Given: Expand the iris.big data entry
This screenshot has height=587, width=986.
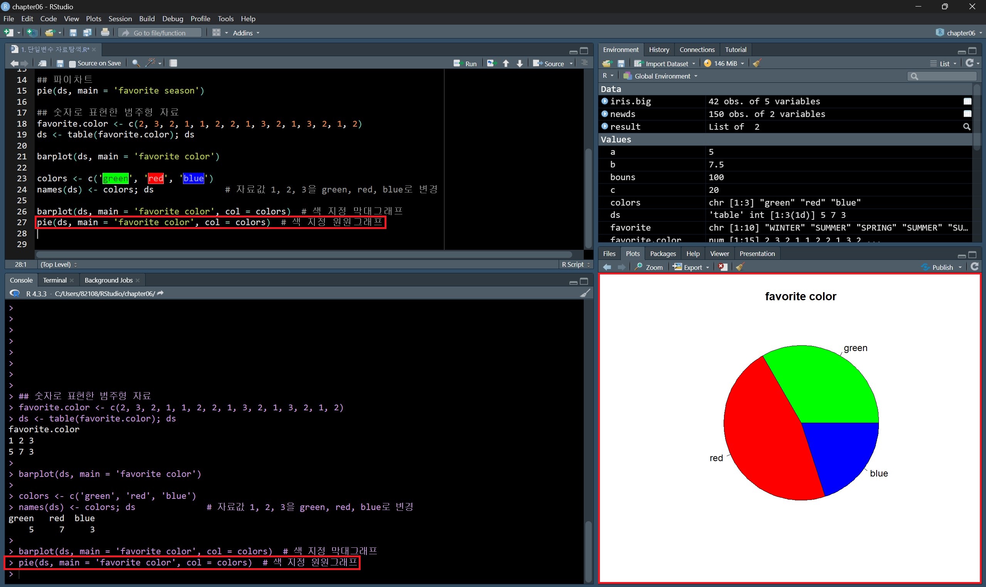Looking at the screenshot, I should (x=605, y=101).
